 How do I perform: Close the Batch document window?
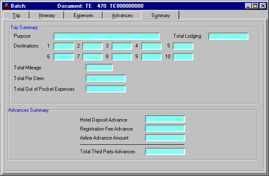tap(263, 6)
